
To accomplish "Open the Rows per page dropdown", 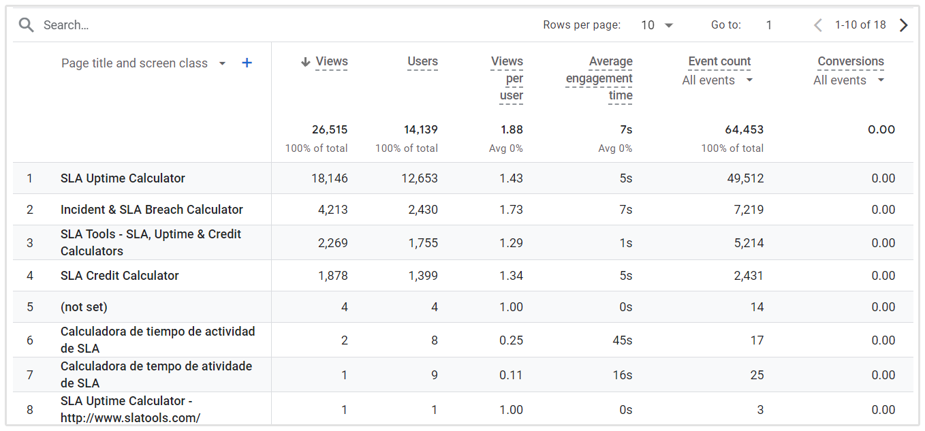I will point(657,25).
